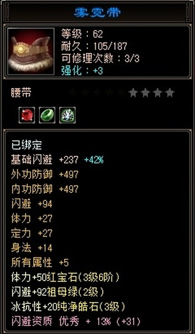Click the 强化 +3 enhancement text
This screenshot has height=334, width=195.
point(82,71)
